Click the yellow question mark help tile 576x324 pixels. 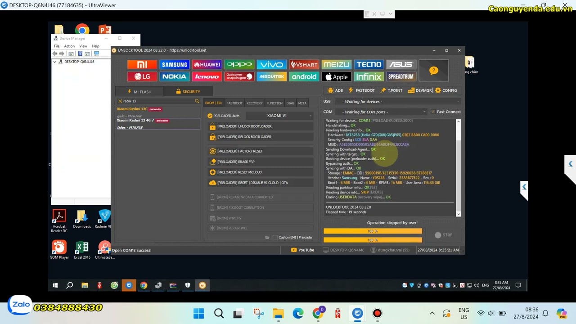click(x=433, y=71)
